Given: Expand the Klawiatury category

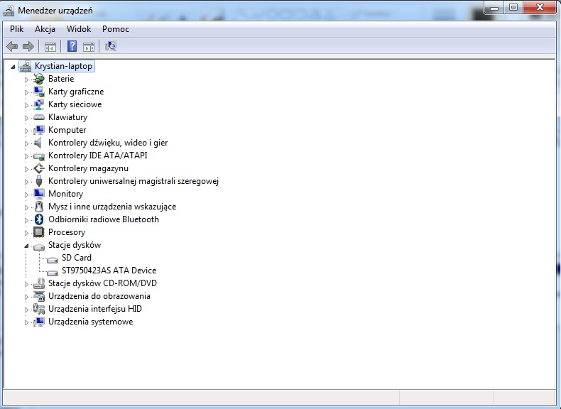Looking at the screenshot, I should pos(26,118).
